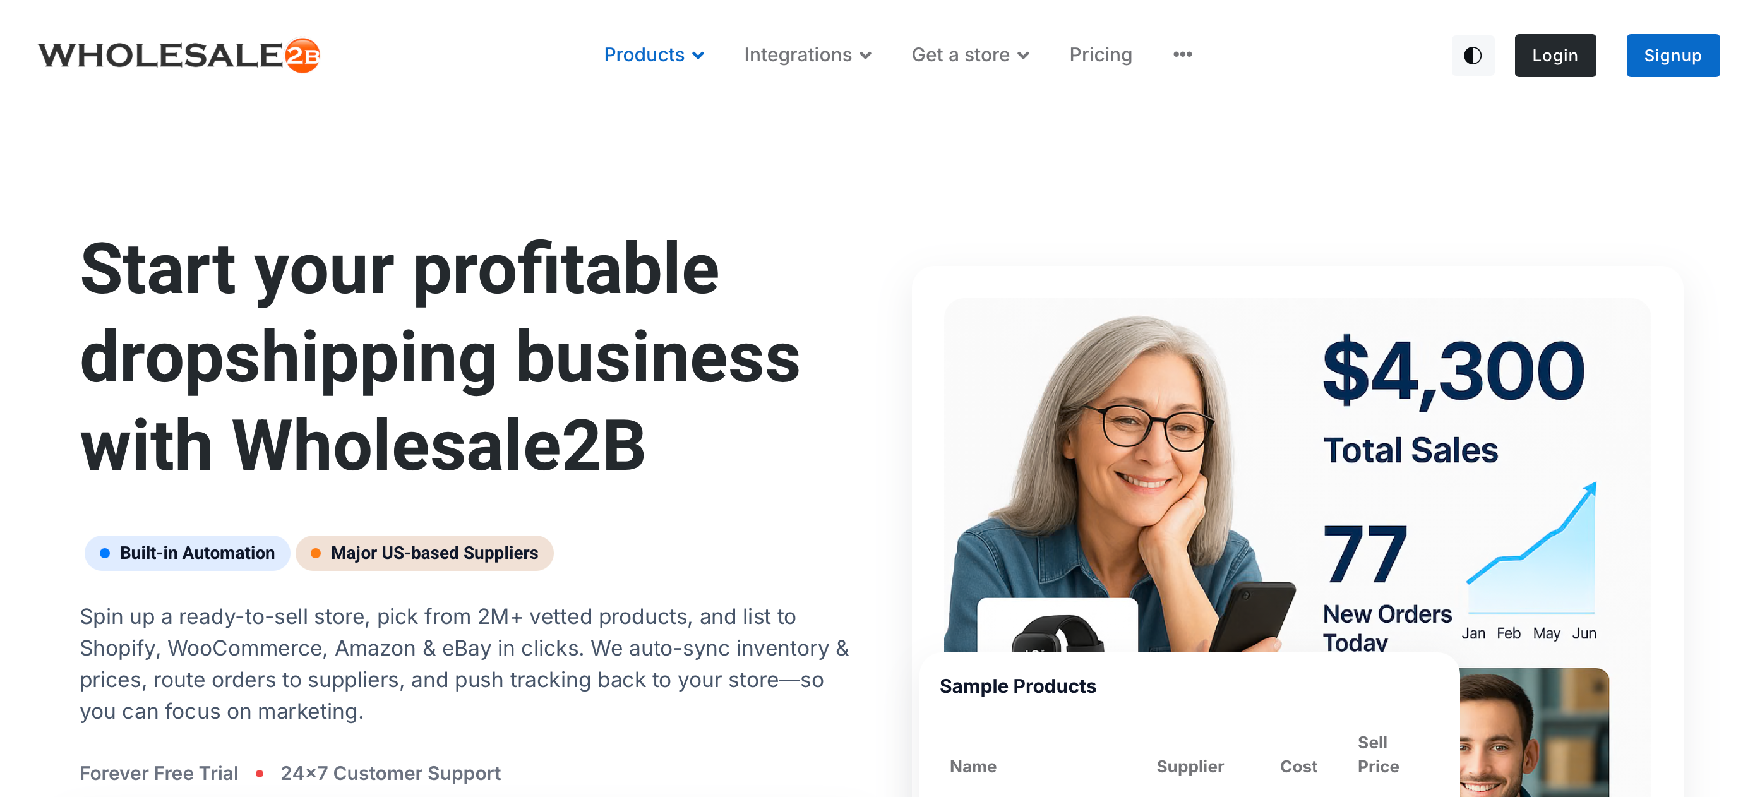
Task: Click the Supplier column header
Action: pyautogui.click(x=1190, y=767)
